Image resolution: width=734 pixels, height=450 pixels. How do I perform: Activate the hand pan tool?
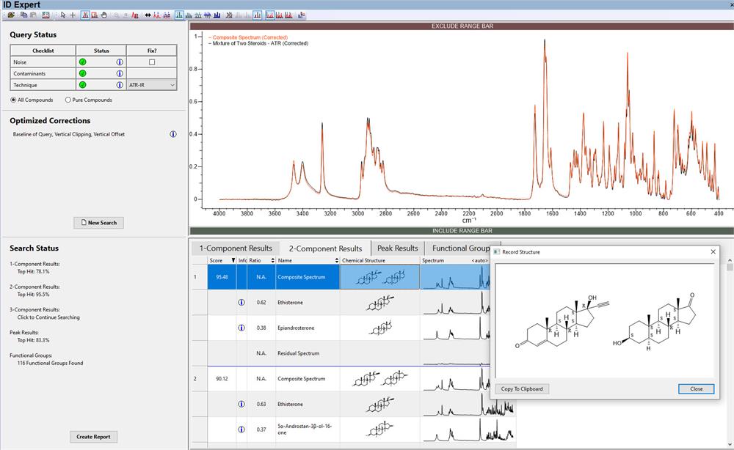pyautogui.click(x=104, y=15)
